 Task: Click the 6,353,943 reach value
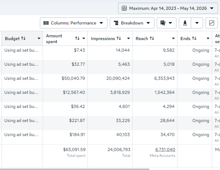(164, 79)
